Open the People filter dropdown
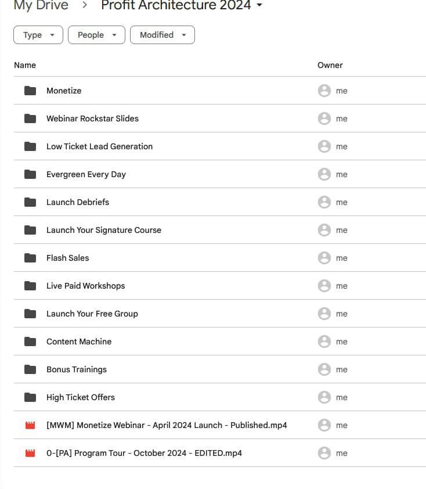426x489 pixels. (x=96, y=35)
